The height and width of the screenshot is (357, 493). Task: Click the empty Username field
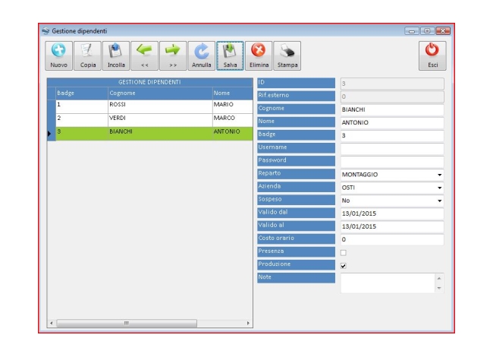click(x=392, y=149)
